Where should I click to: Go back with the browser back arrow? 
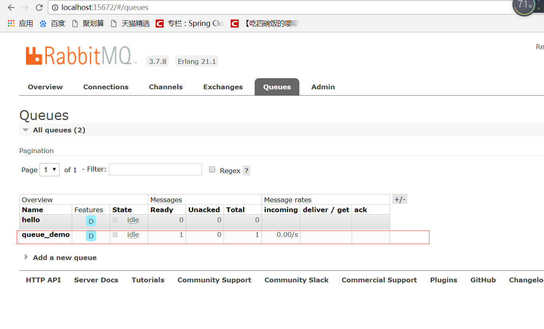11,8
